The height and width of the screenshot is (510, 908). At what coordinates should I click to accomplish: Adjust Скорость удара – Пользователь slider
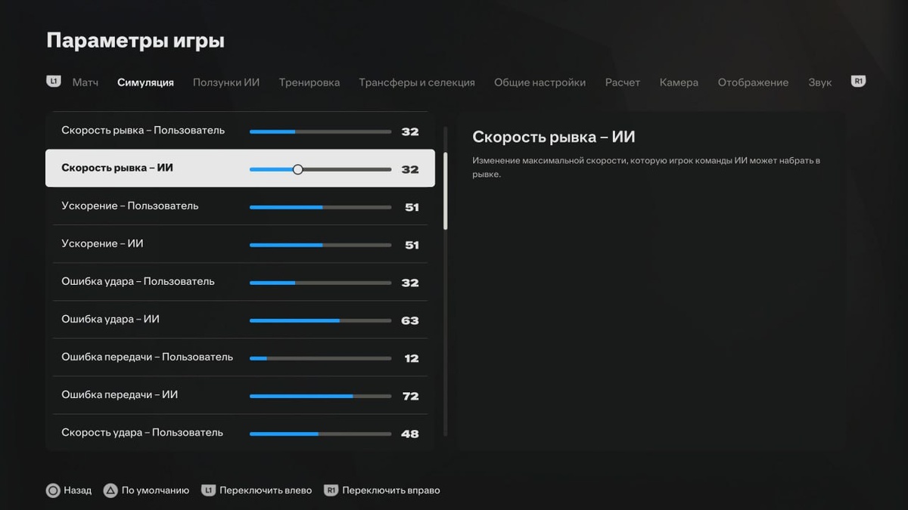(321, 434)
